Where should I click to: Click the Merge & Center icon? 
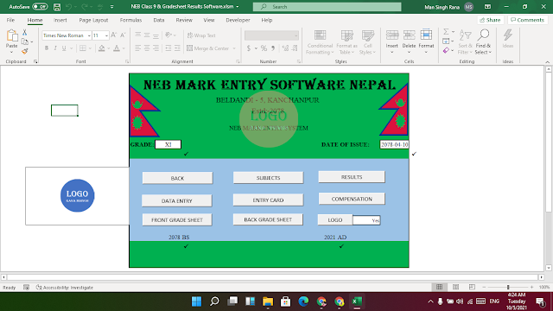[190, 48]
